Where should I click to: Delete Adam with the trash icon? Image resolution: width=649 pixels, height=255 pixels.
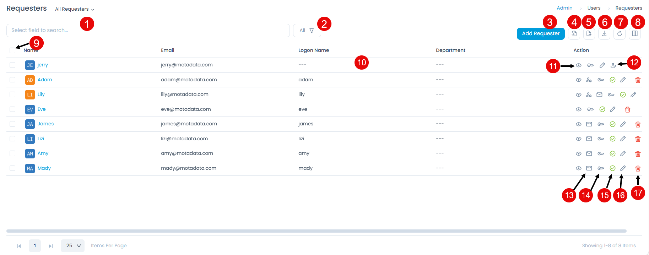coord(638,80)
